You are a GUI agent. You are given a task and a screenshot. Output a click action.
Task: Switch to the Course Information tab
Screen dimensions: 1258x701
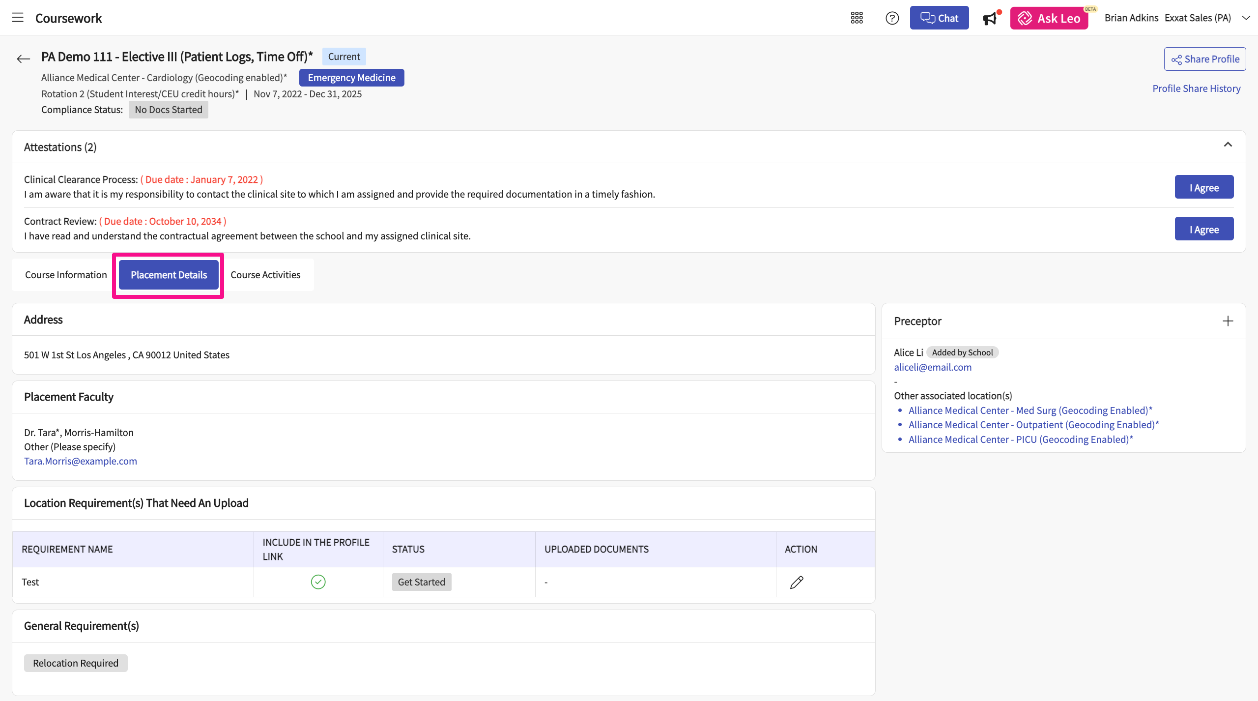click(x=66, y=275)
